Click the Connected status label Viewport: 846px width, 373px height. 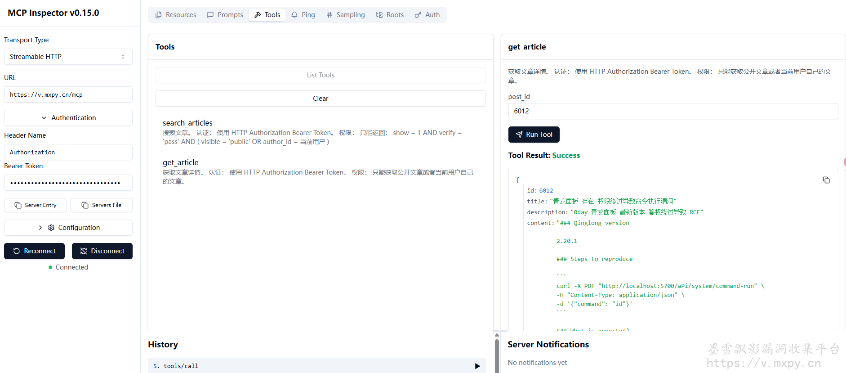[72, 267]
